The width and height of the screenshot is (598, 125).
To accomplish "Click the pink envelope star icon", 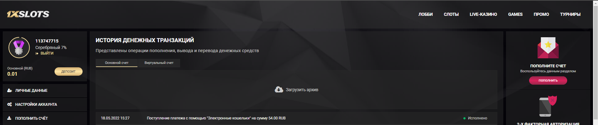I will click(x=548, y=48).
